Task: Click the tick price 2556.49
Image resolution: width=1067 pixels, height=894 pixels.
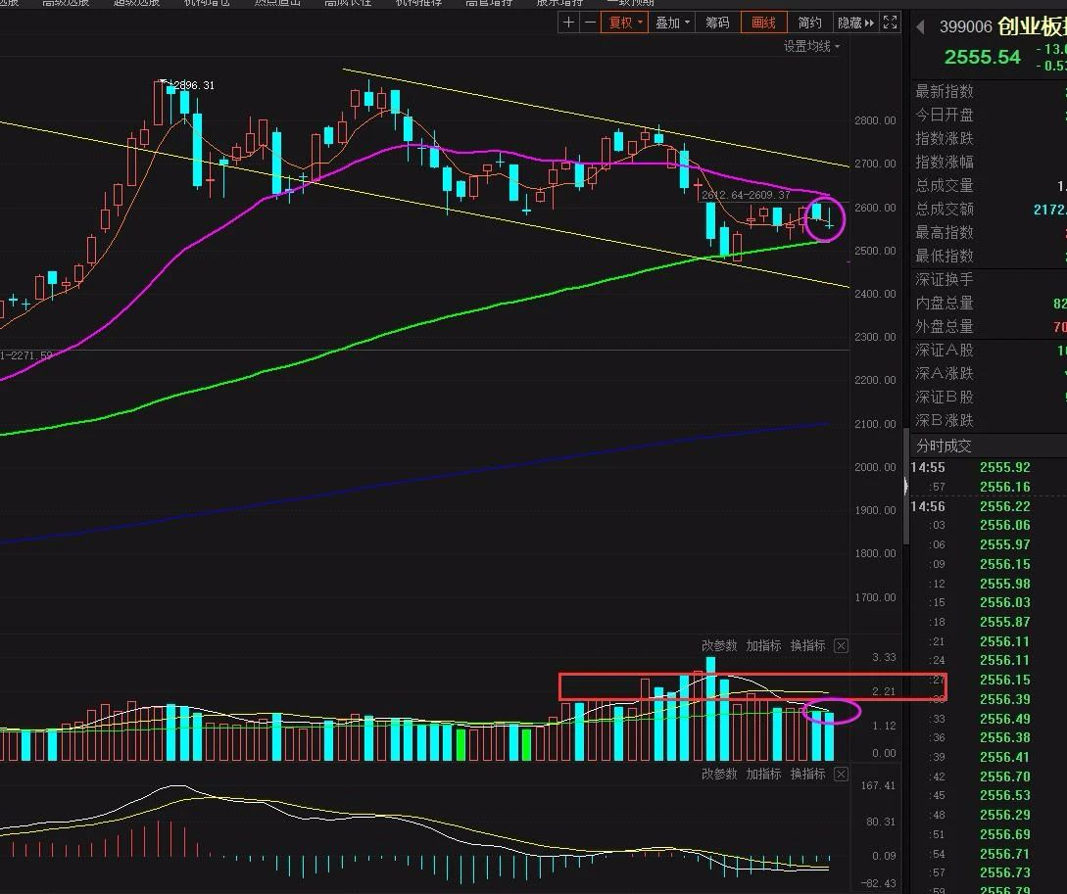Action: click(x=1004, y=719)
